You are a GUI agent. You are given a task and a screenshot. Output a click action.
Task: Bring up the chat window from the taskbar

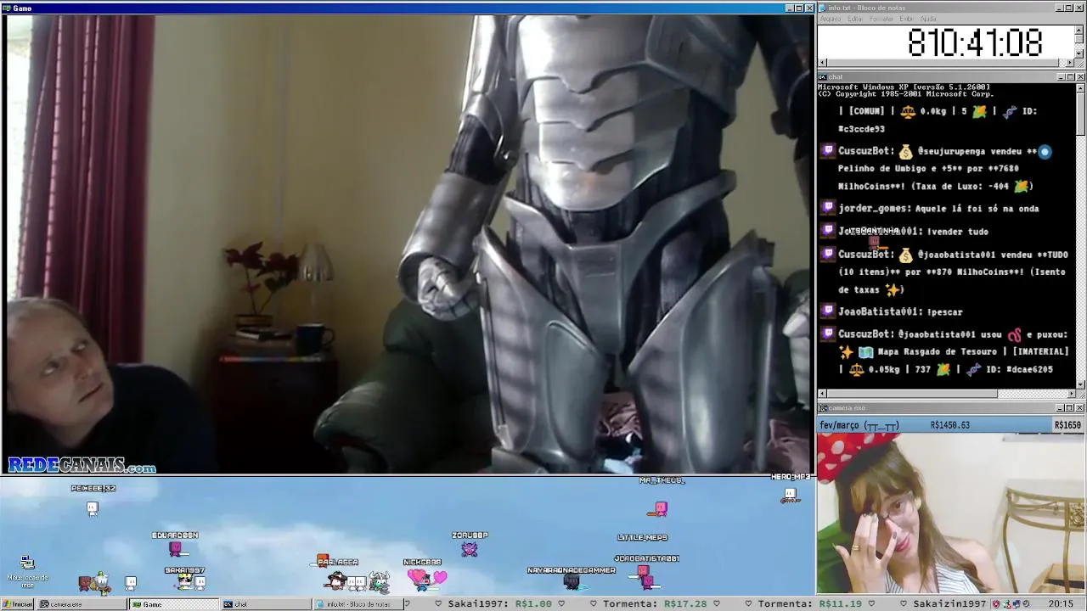(266, 604)
